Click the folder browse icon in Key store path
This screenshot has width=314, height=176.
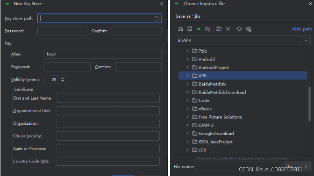[x=157, y=19]
